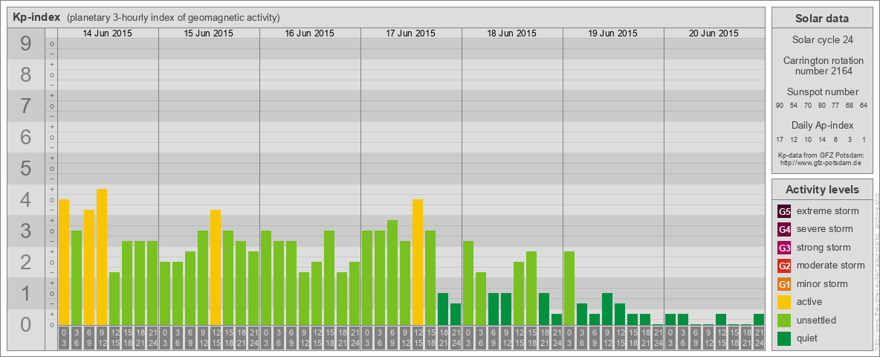
Task: Click the 'unsettled' legend label
Action: [817, 321]
